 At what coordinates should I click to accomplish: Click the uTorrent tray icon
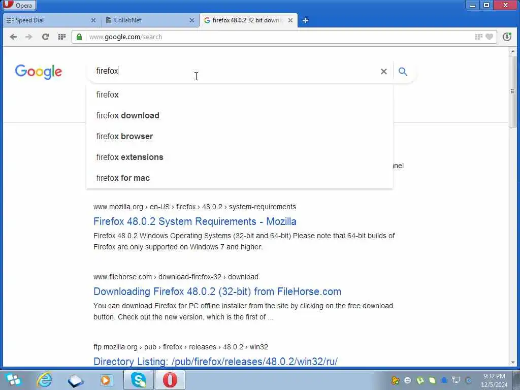(420, 380)
